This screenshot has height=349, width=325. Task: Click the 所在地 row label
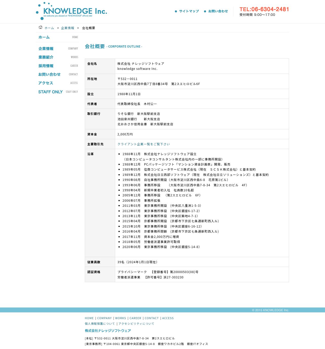point(92,79)
